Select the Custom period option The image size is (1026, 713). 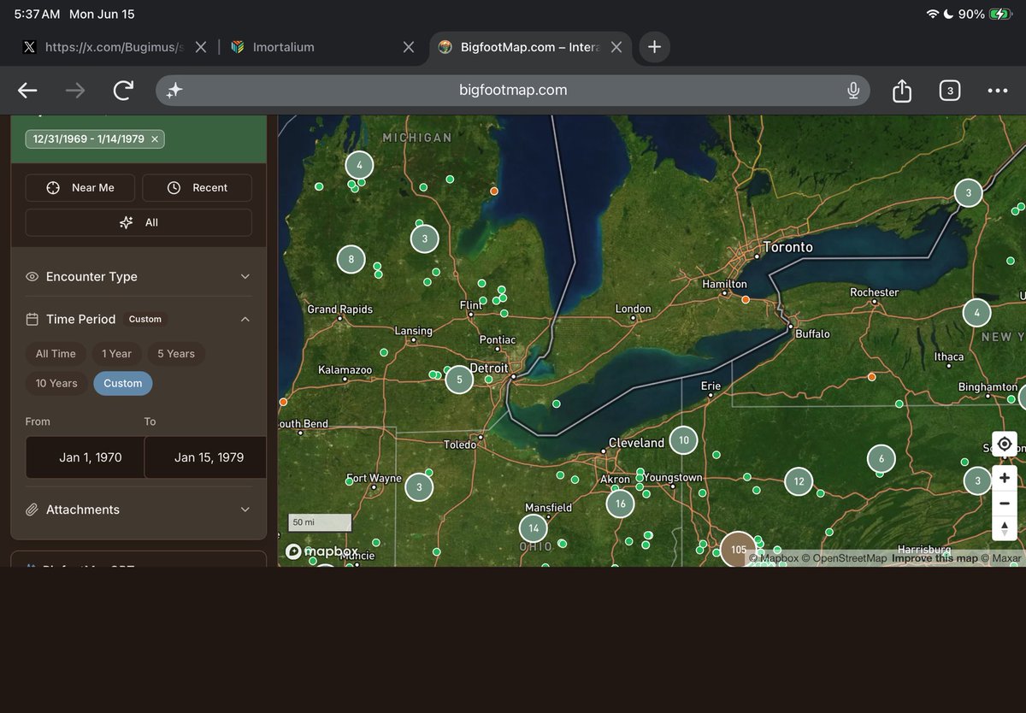point(123,383)
